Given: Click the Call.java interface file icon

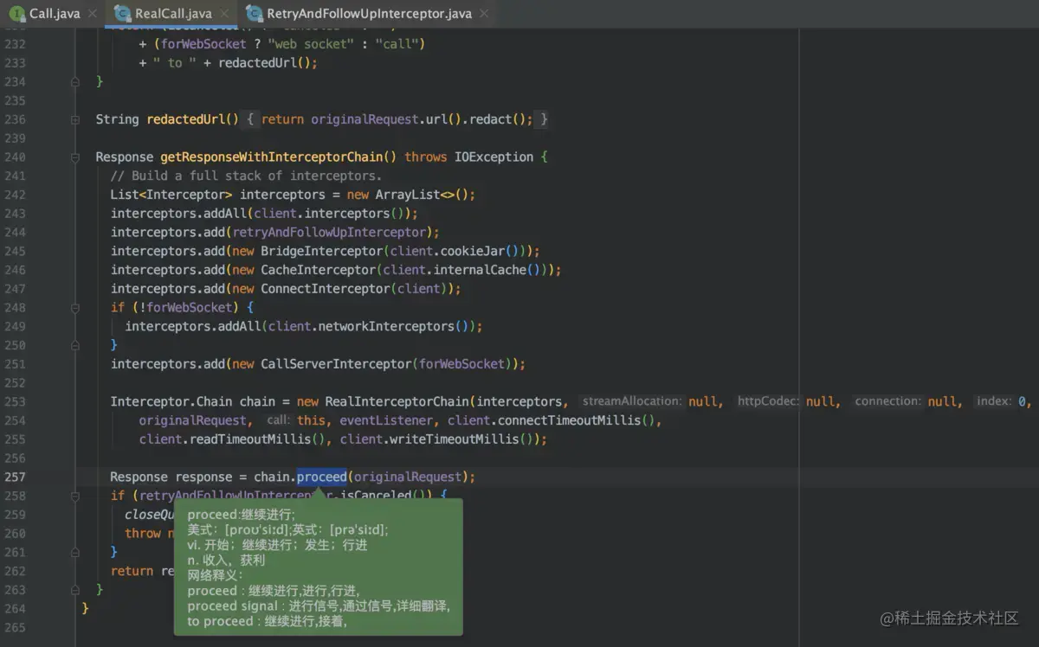Looking at the screenshot, I should pyautogui.click(x=16, y=13).
